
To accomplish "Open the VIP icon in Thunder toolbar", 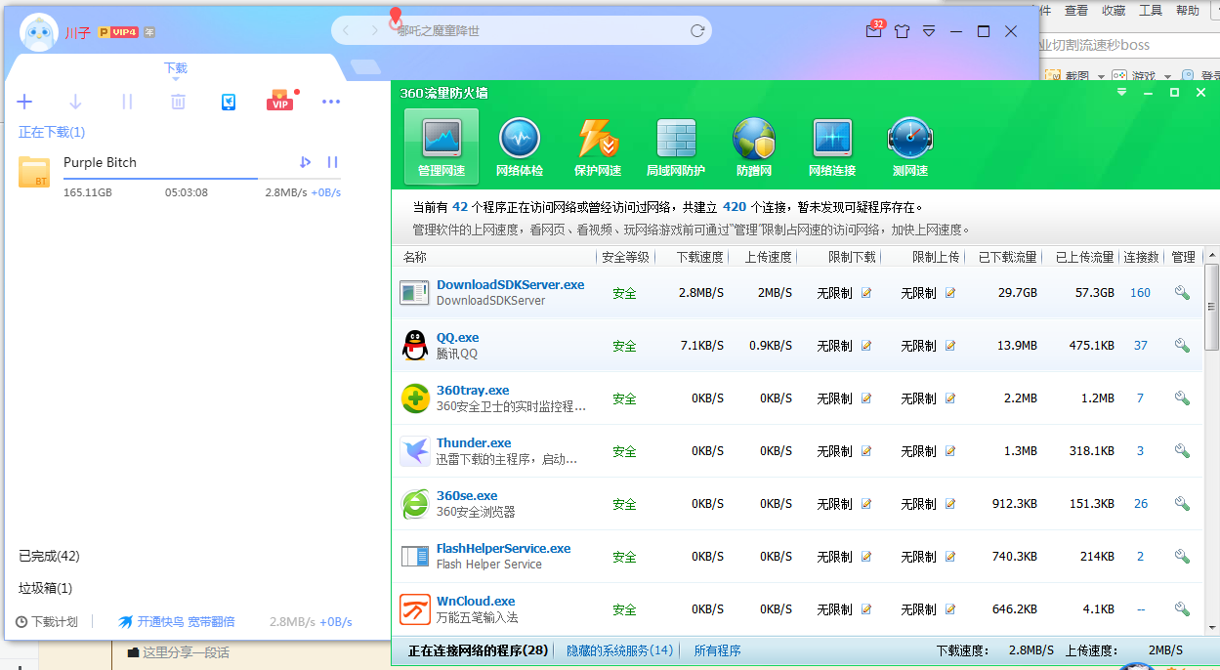I will [279, 102].
